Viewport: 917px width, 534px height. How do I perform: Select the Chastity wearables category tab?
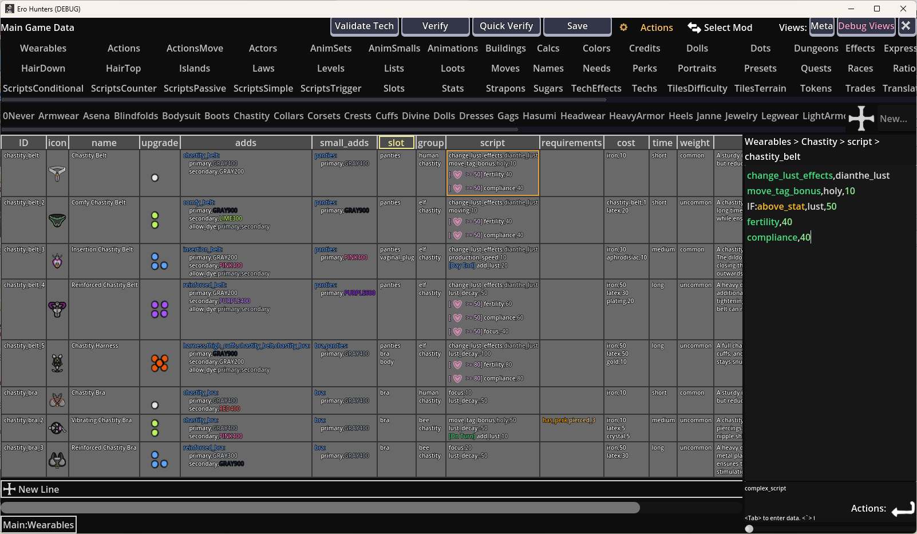point(251,116)
